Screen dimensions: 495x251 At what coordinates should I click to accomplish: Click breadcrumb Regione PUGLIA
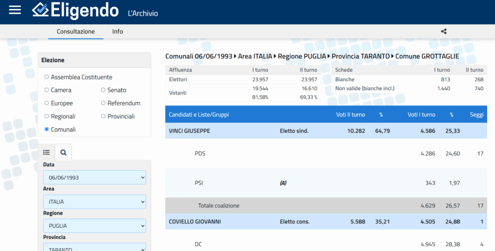[x=302, y=56]
